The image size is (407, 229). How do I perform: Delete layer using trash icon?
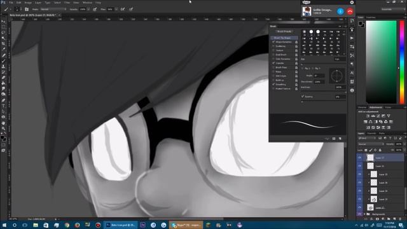[400, 219]
